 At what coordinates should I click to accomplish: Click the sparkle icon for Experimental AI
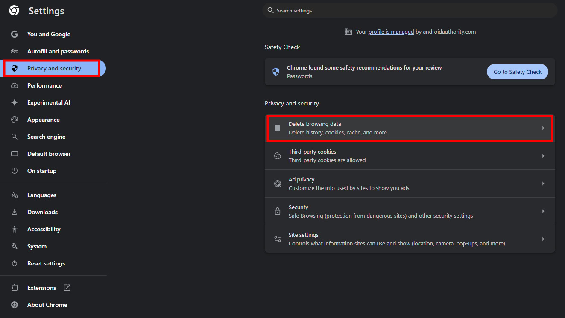(x=15, y=102)
